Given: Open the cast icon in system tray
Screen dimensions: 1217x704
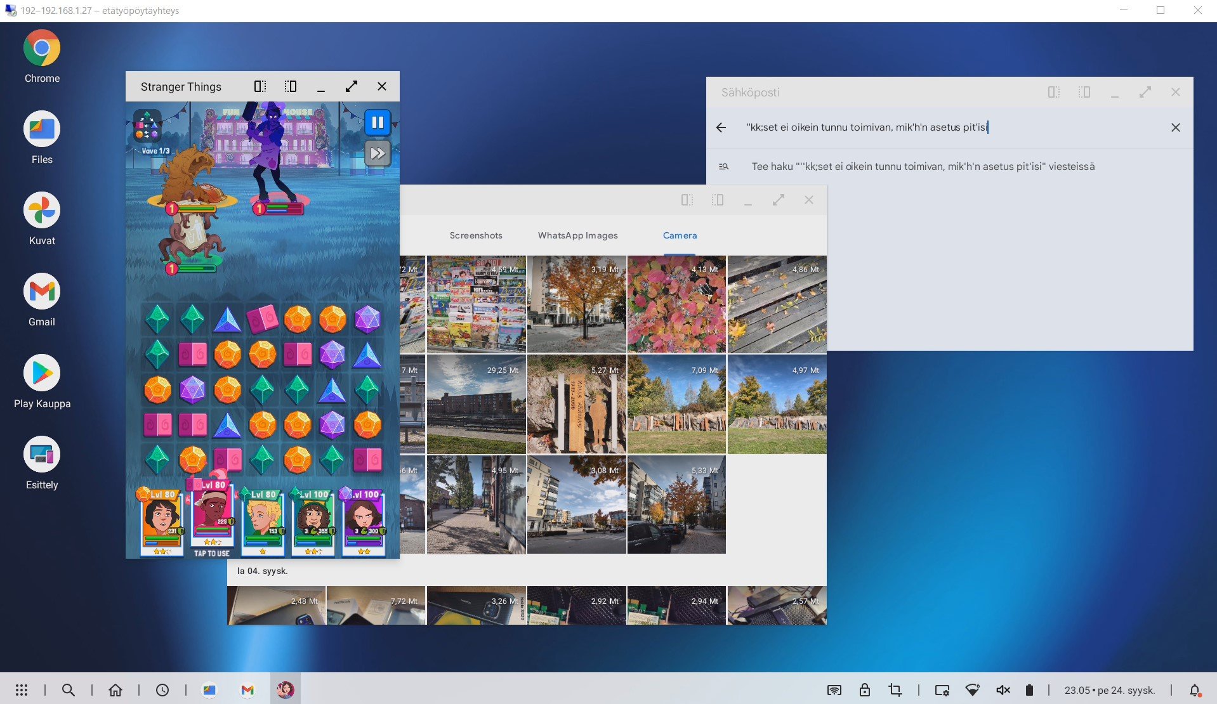Looking at the screenshot, I should pyautogui.click(x=834, y=690).
